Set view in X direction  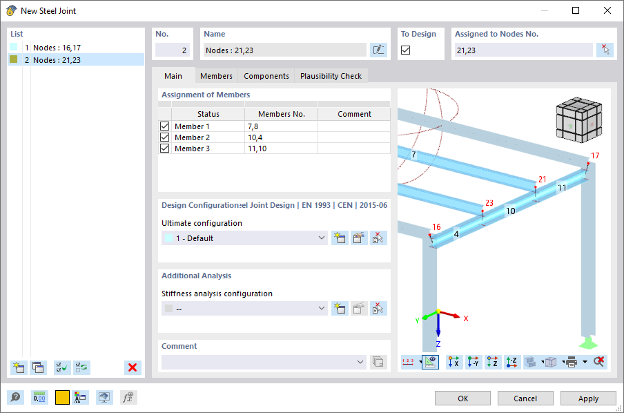(x=454, y=362)
